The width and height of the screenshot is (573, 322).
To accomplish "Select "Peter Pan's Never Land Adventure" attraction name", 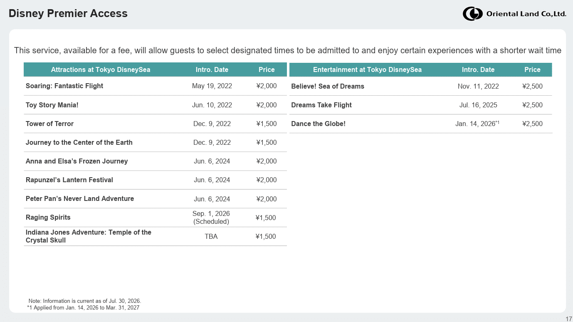I will pyautogui.click(x=80, y=198).
